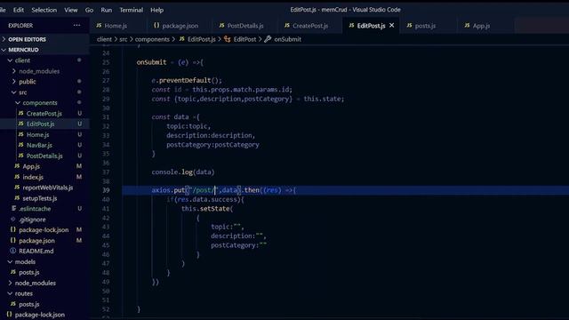569x320 pixels.
Task: Open the Terminal menu
Action: click(x=132, y=10)
